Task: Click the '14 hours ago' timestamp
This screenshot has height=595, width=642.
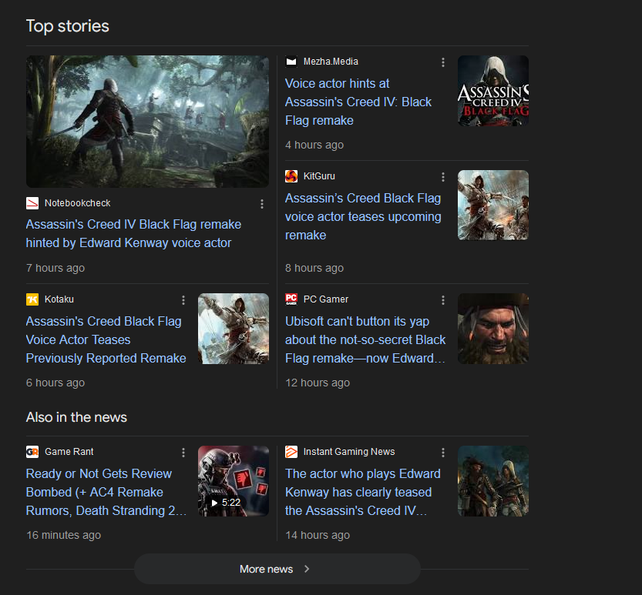Action: point(318,535)
